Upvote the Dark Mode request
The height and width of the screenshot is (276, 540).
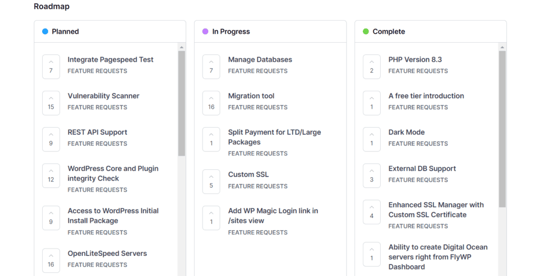[372, 139]
